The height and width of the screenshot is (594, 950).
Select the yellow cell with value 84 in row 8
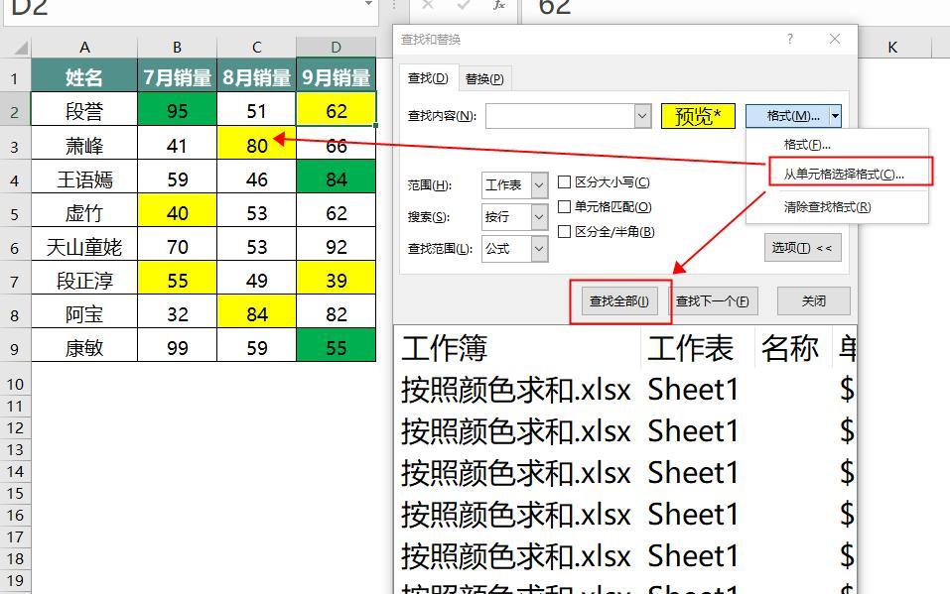(257, 313)
